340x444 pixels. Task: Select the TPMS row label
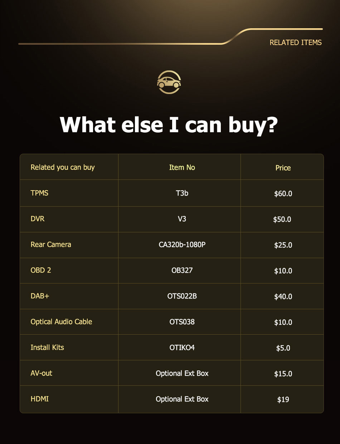coord(39,193)
